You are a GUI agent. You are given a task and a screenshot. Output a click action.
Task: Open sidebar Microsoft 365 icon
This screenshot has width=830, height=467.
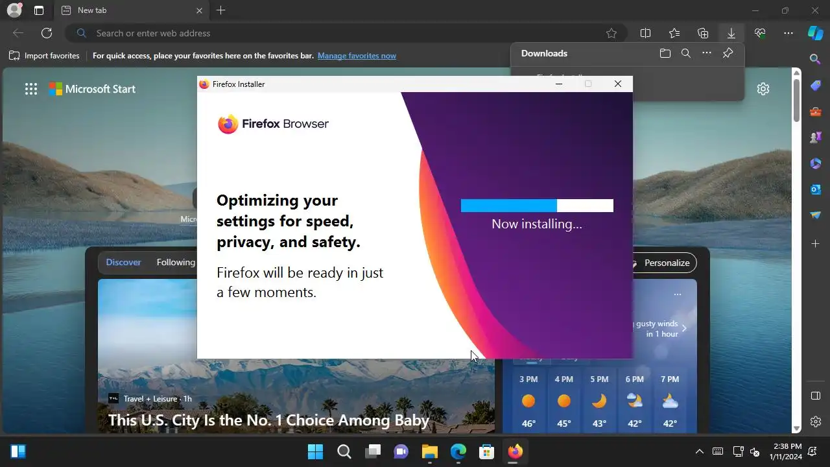tap(816, 163)
